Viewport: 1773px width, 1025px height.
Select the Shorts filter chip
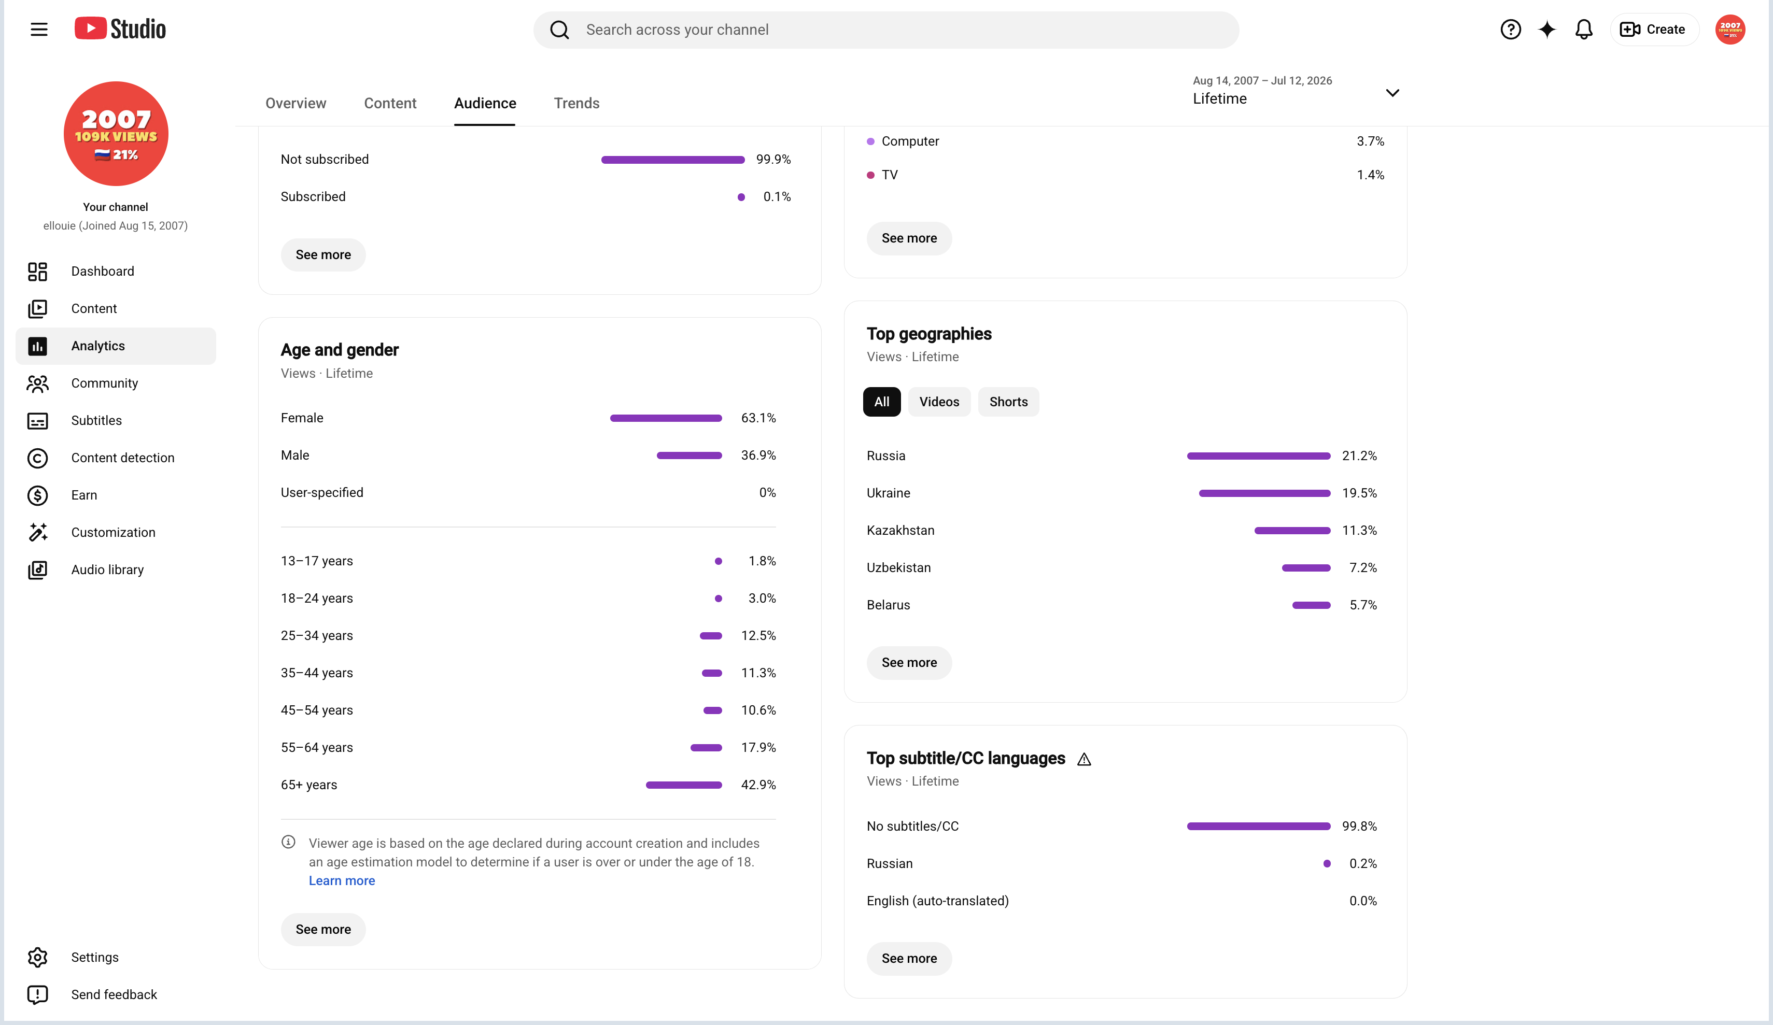tap(1007, 402)
